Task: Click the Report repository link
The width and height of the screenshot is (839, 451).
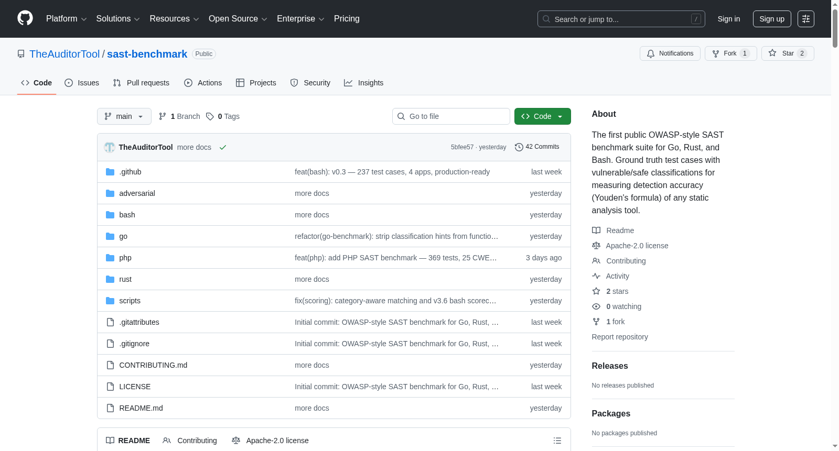Action: click(620, 337)
